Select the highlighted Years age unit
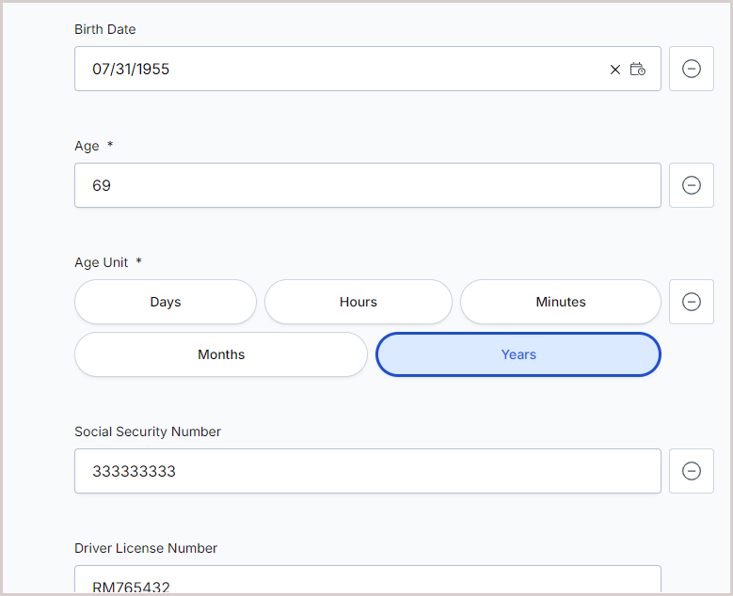The image size is (733, 596). pyautogui.click(x=518, y=354)
